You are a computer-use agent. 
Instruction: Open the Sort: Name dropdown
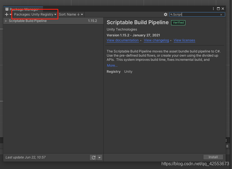pyautogui.click(x=71, y=14)
